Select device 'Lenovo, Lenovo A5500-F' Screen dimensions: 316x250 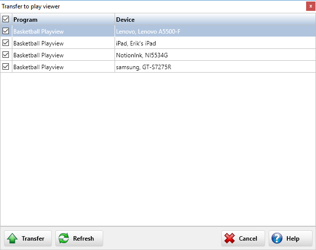[x=148, y=32]
